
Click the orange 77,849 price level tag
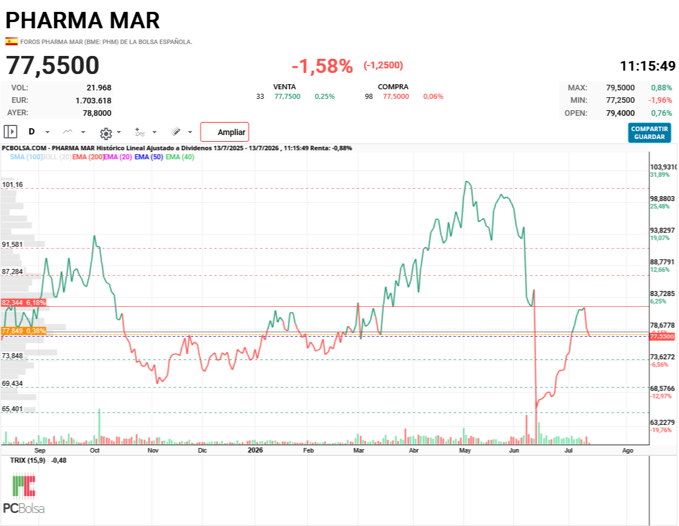tap(23, 331)
